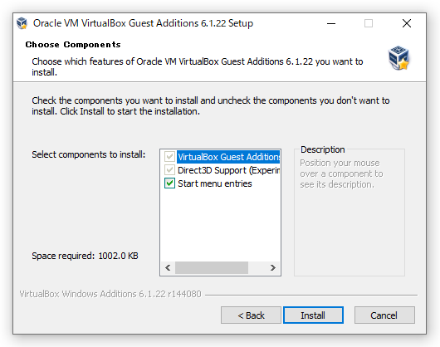
Task: Click the VirtualBox cube logo in header
Action: point(398,58)
